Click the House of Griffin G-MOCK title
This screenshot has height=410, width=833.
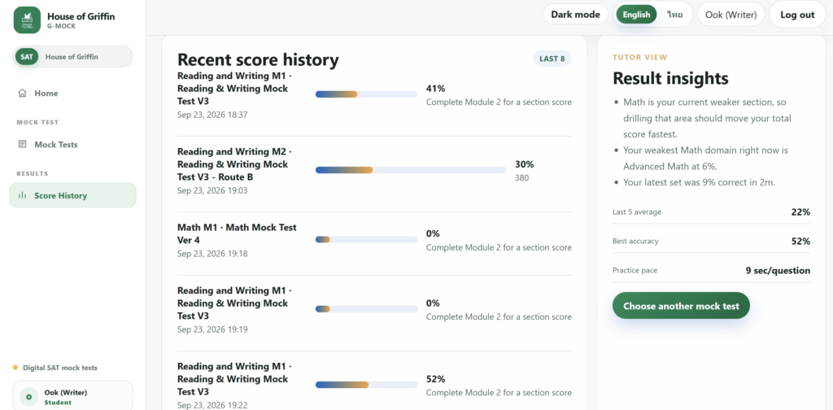(81, 20)
